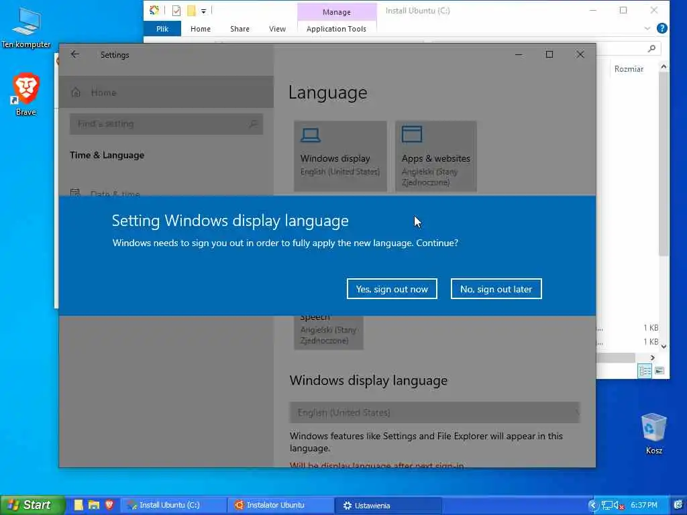Screen dimensions: 687x515
Task: Click the New folder quick access icon
Action: [x=191, y=11]
